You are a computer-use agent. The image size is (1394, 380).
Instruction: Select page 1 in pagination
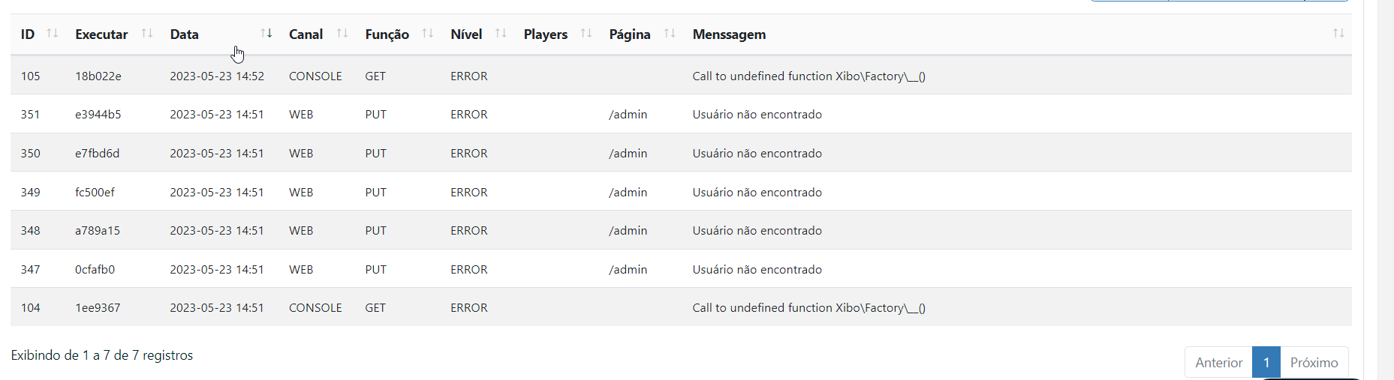1266,363
